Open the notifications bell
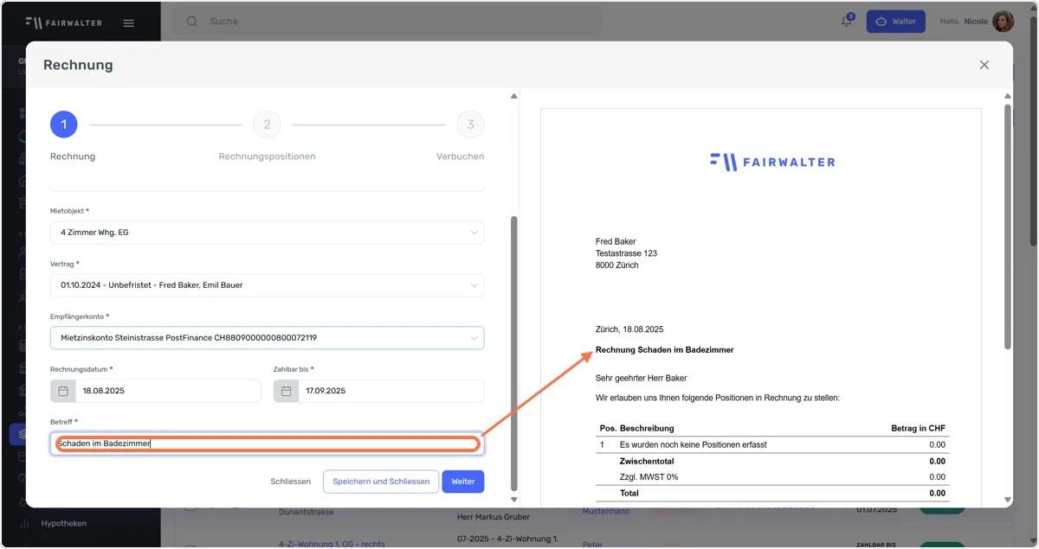 click(x=847, y=22)
